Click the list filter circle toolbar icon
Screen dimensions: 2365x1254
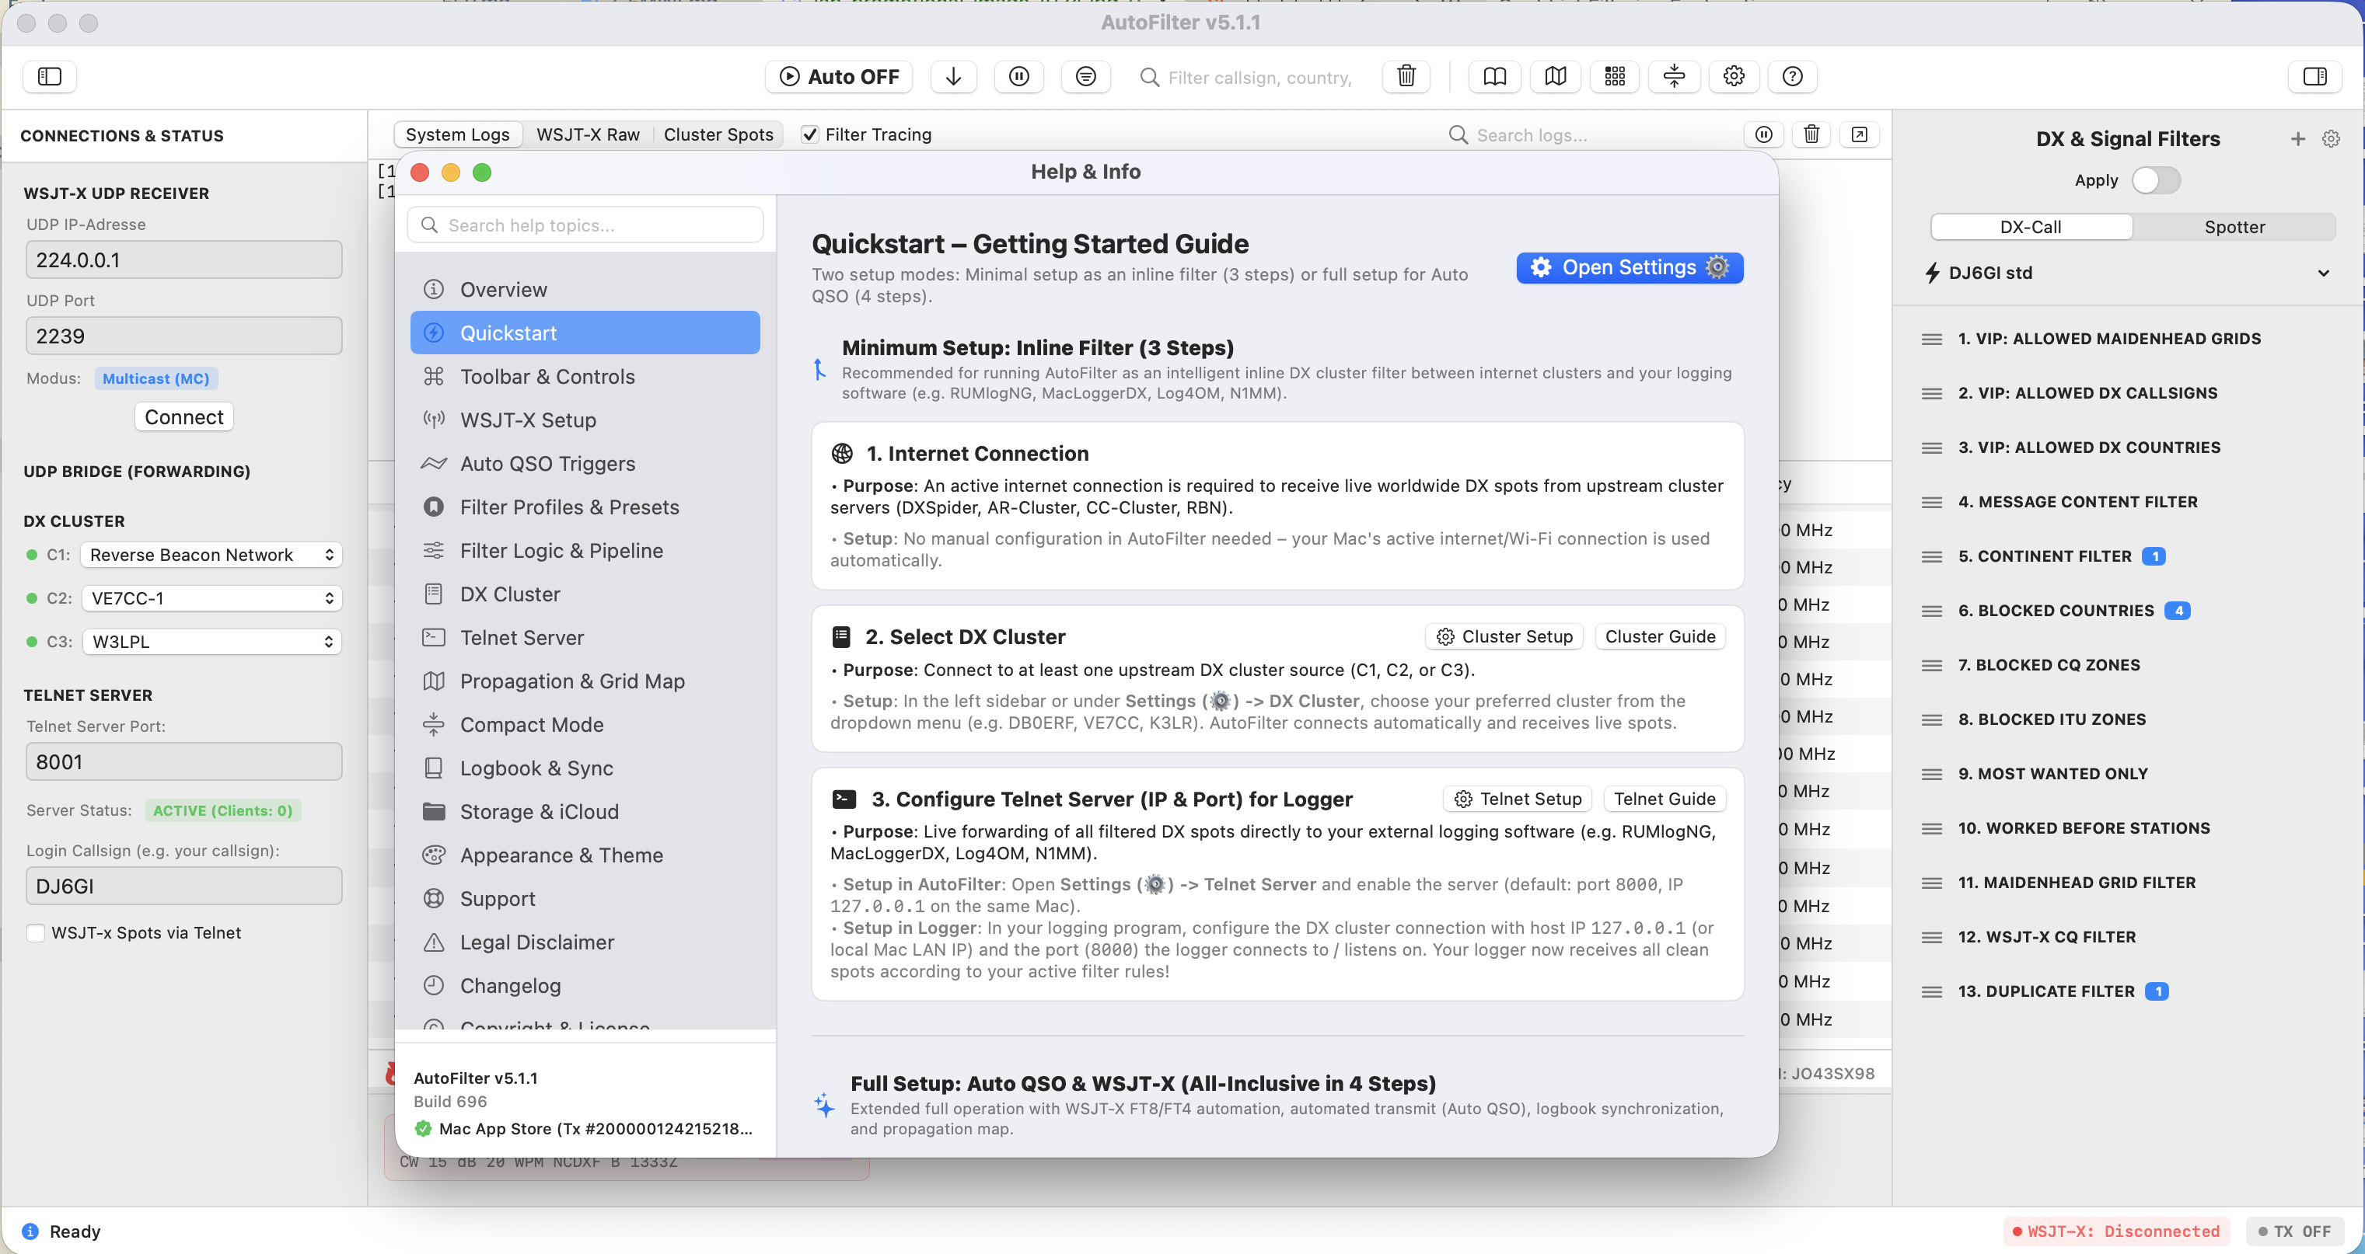[x=1085, y=76]
